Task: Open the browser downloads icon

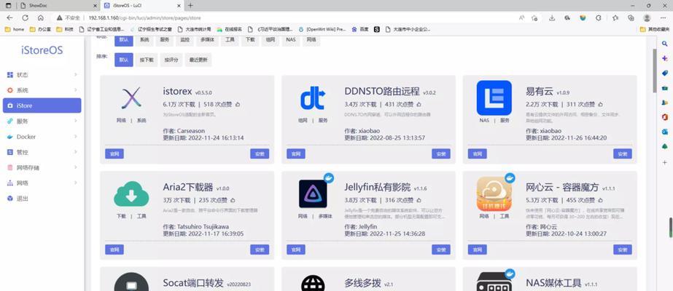Action: click(552, 17)
